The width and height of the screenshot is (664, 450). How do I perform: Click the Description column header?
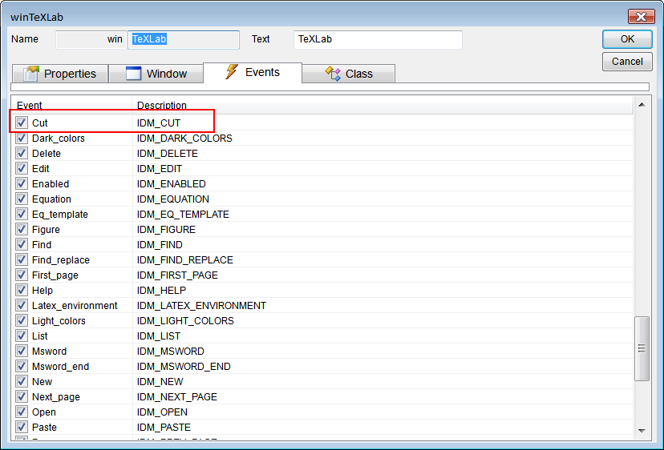383,106
